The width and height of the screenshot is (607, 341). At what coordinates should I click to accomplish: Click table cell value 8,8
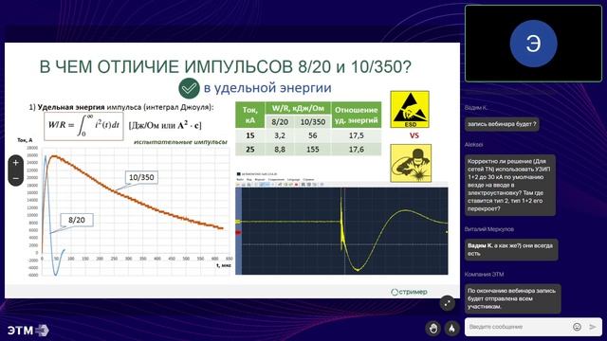point(280,150)
